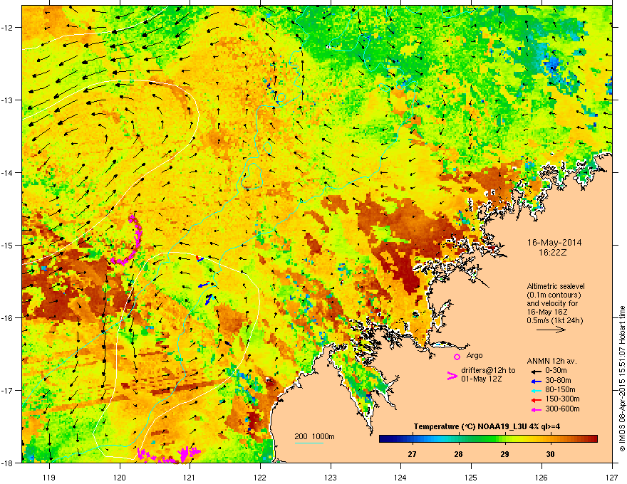The height and width of the screenshot is (484, 627).
Task: Click the '200 1000m' bathymetry label
Action: [x=314, y=436]
